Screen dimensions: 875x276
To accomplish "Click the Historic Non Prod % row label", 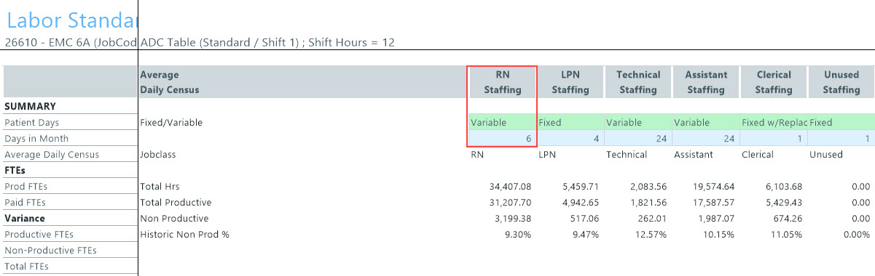I will (x=184, y=235).
